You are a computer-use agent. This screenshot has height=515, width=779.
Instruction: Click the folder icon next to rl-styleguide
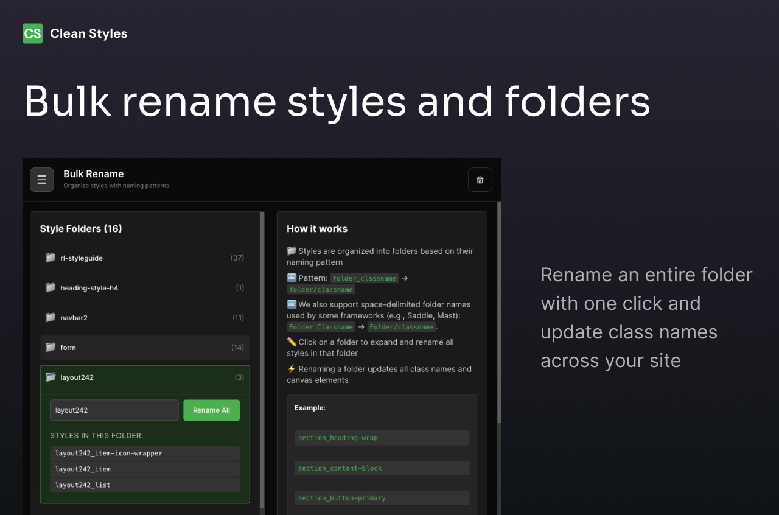(x=51, y=257)
